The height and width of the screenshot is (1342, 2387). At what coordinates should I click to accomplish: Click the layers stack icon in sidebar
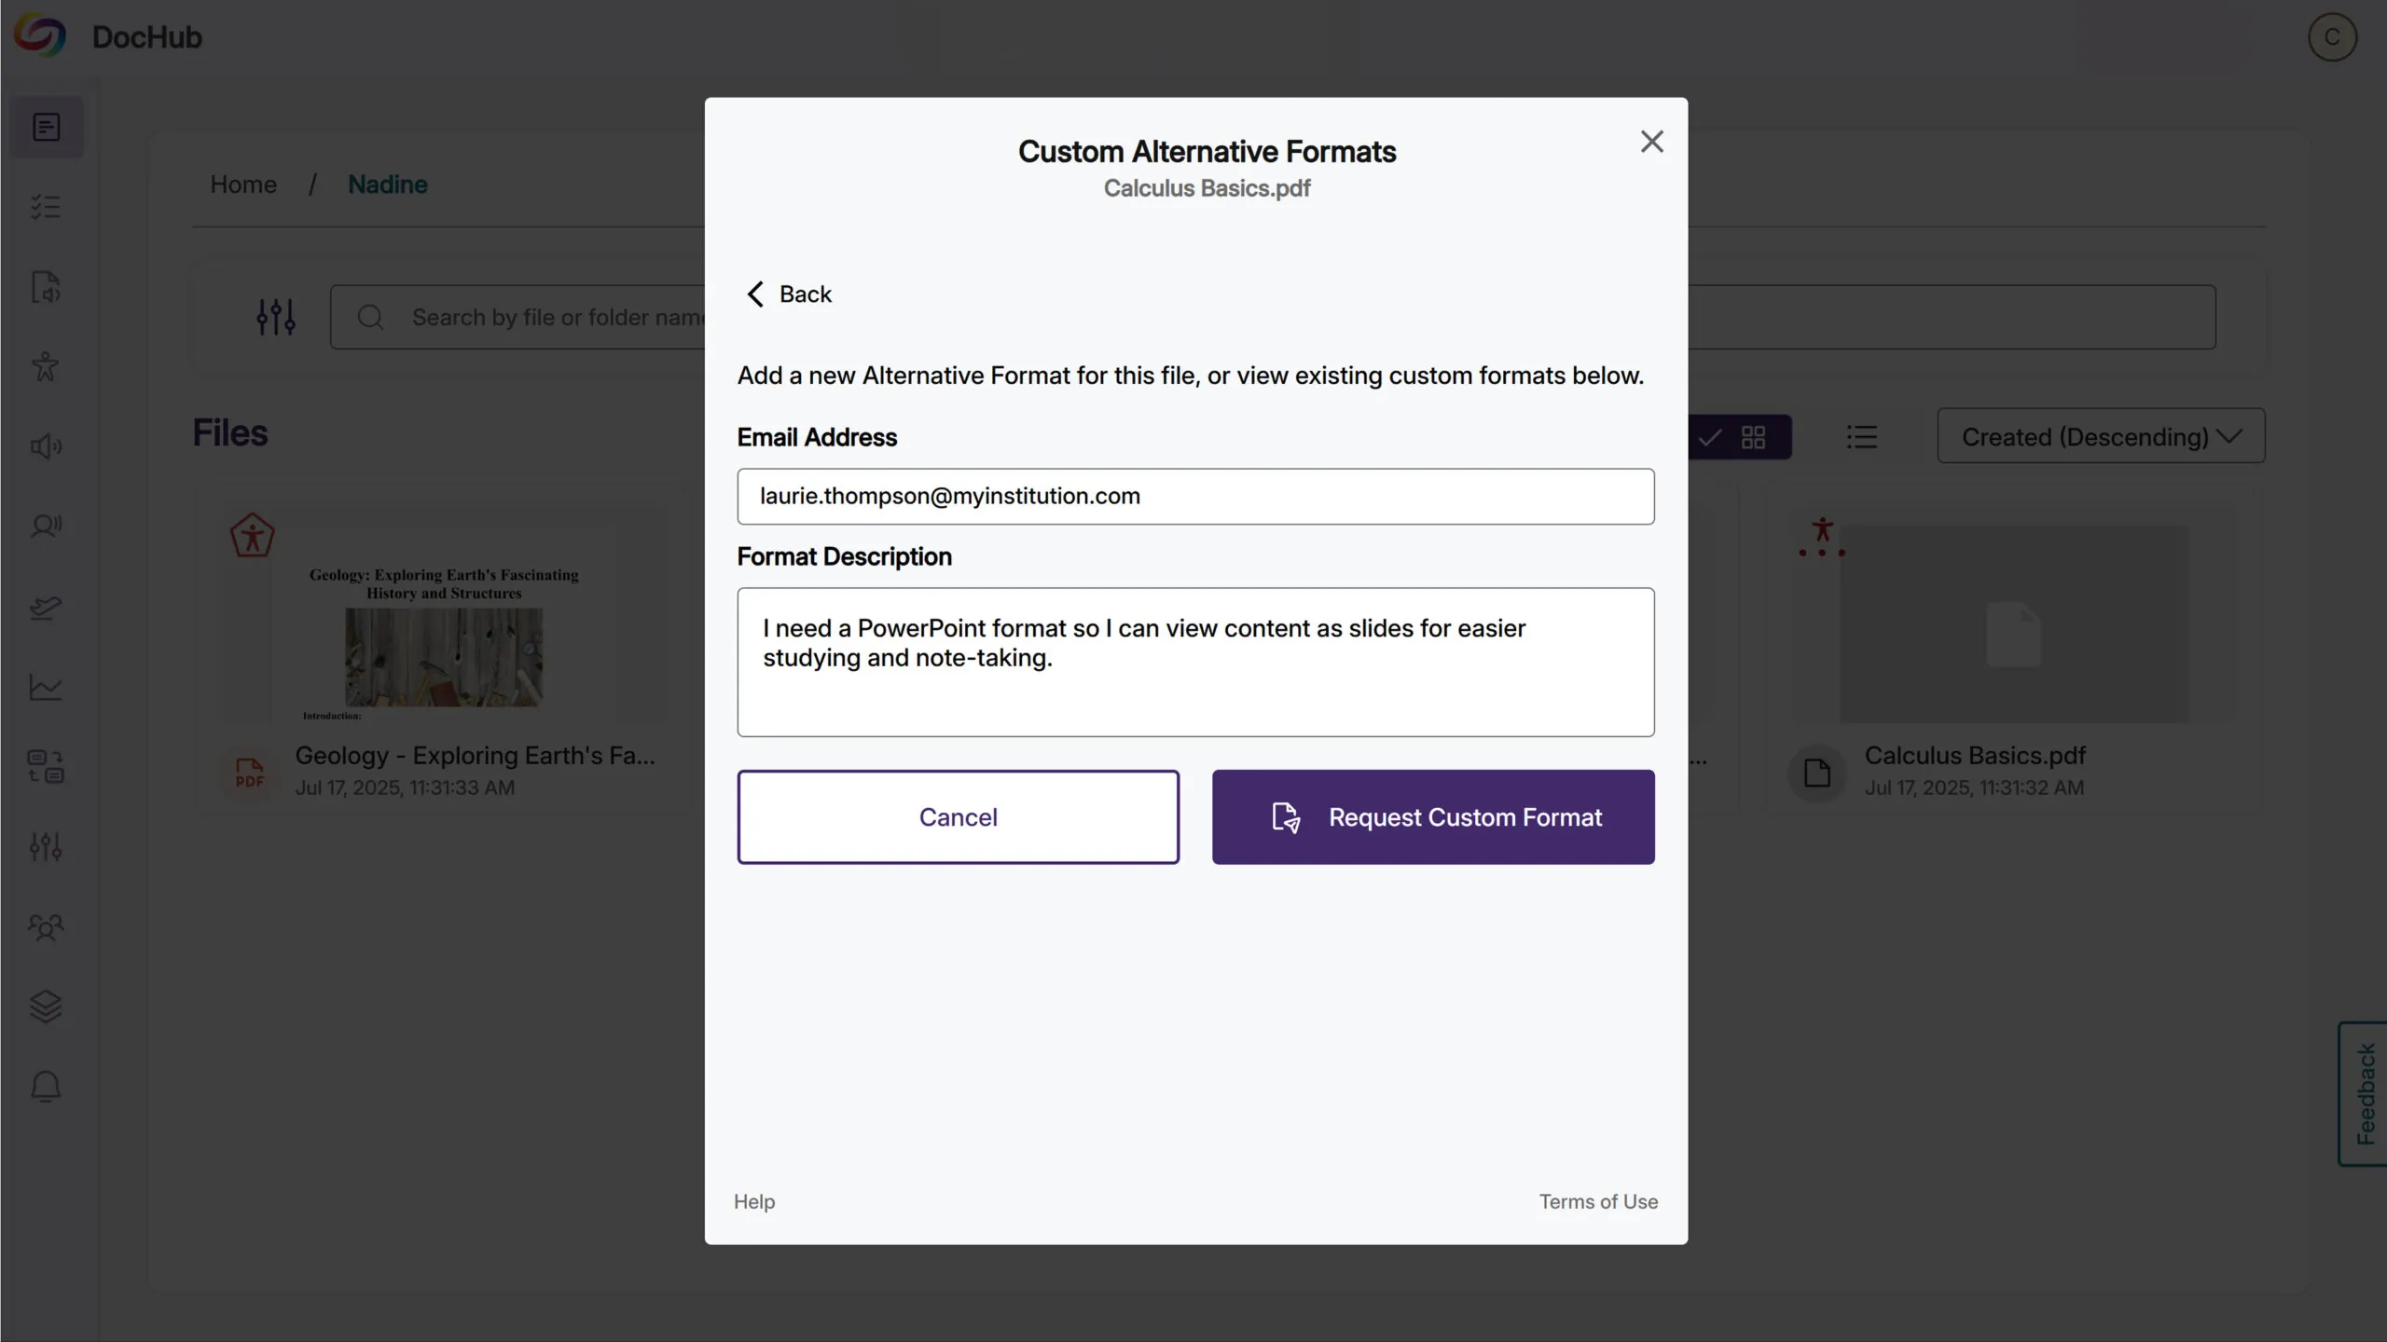click(46, 1006)
